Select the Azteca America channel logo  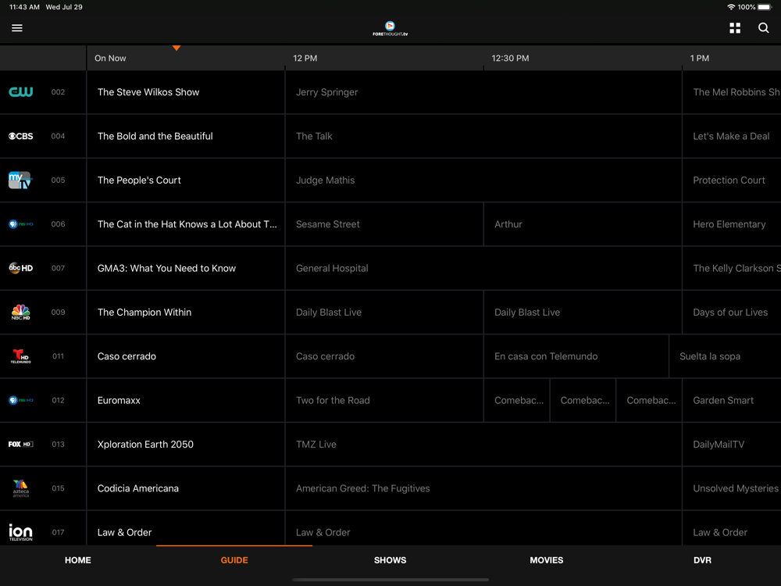tap(21, 488)
